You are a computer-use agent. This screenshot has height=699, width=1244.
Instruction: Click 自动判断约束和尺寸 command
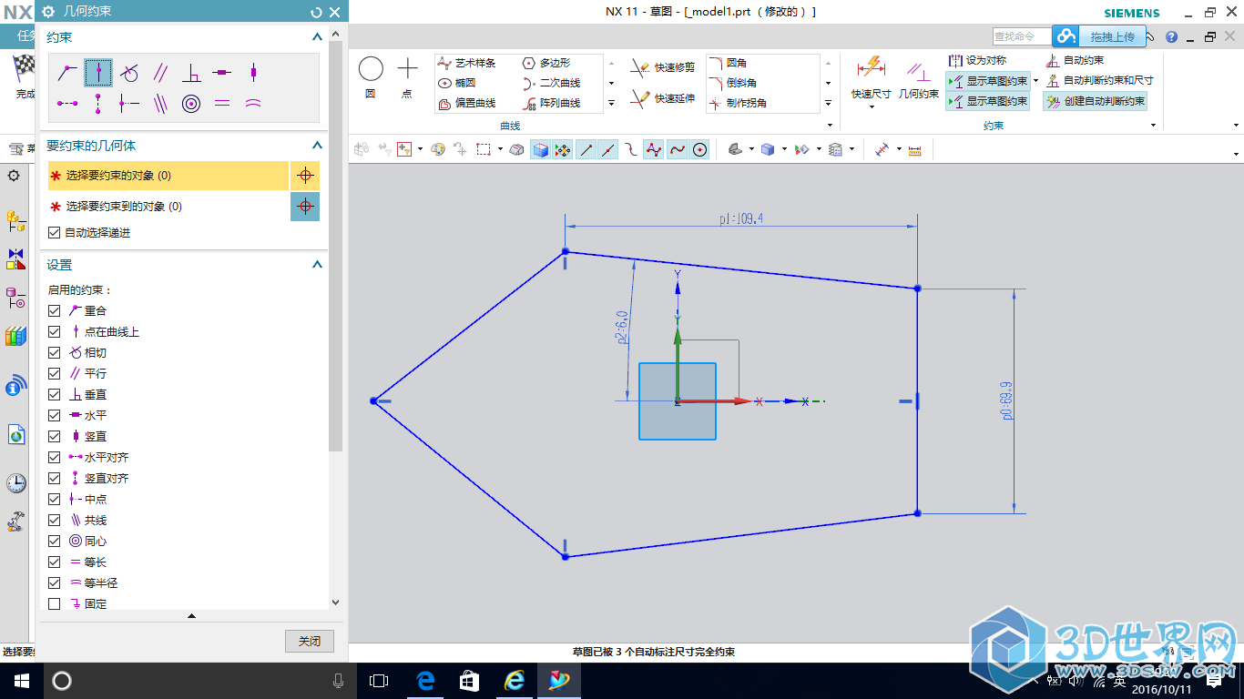[x=1099, y=80]
